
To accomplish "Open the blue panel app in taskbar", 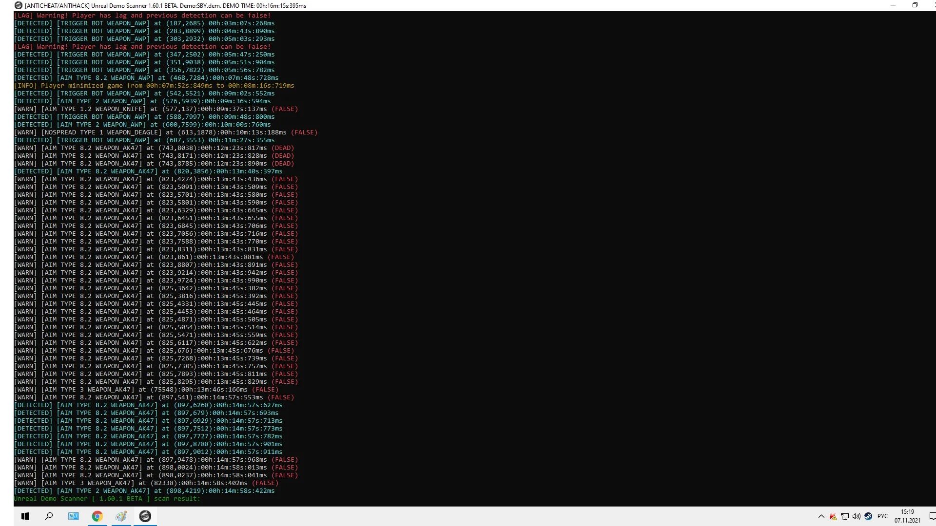I will tap(73, 516).
